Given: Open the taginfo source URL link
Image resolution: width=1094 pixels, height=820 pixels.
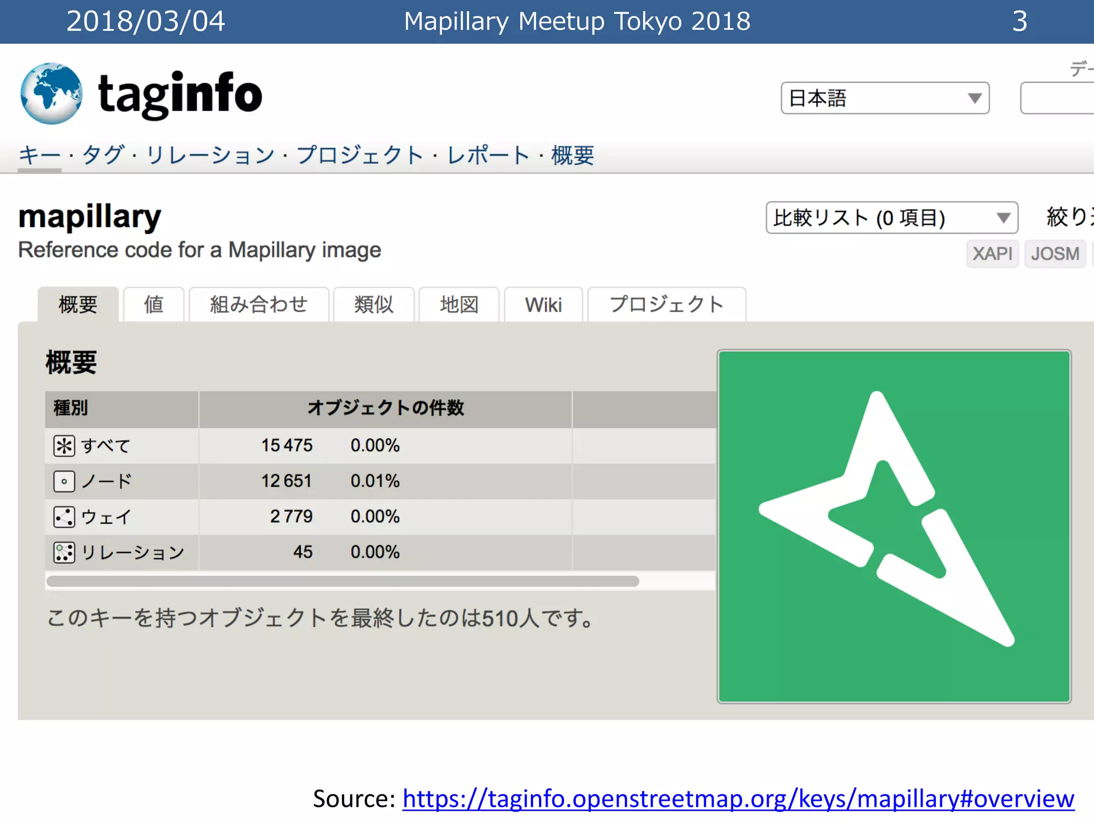Looking at the screenshot, I should 738,799.
